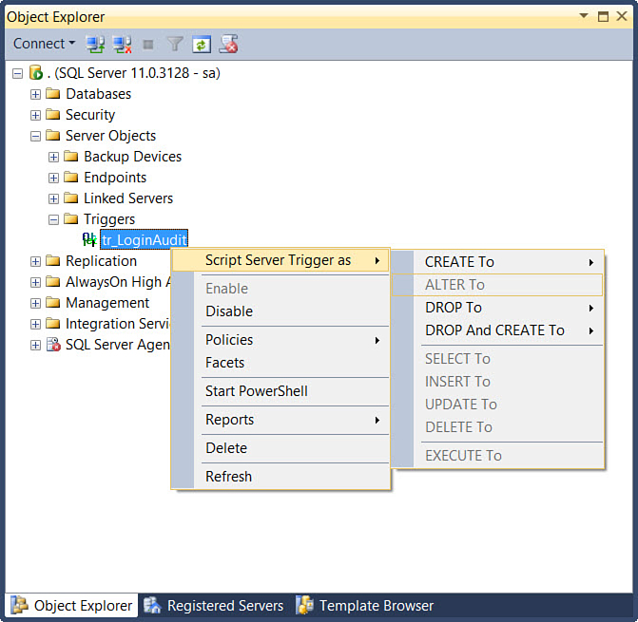Open the window position dropdown arrow in the title bar

583,16
